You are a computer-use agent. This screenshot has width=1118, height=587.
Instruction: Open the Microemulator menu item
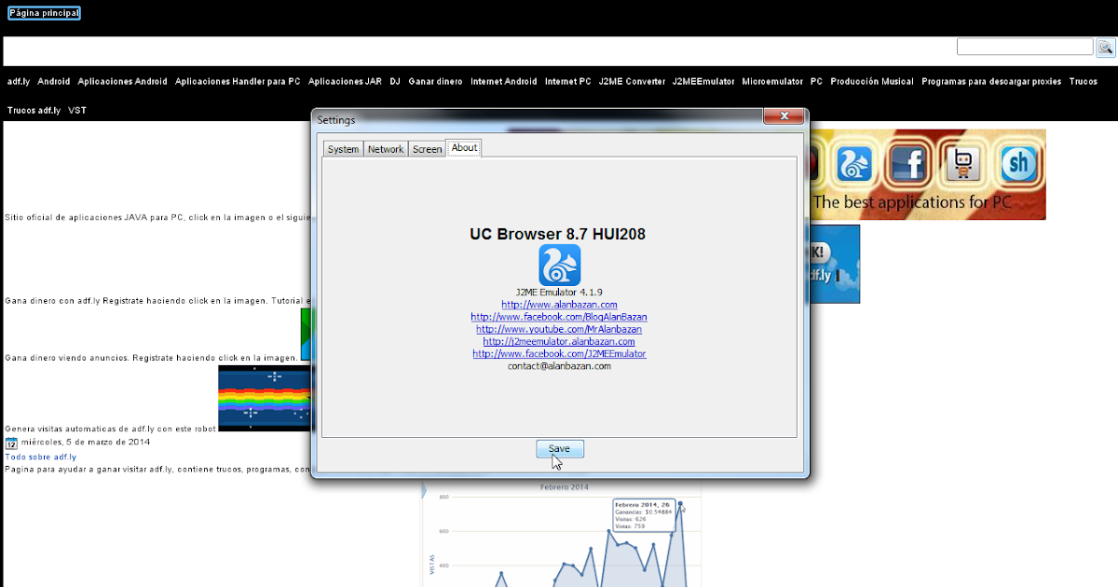coord(772,82)
